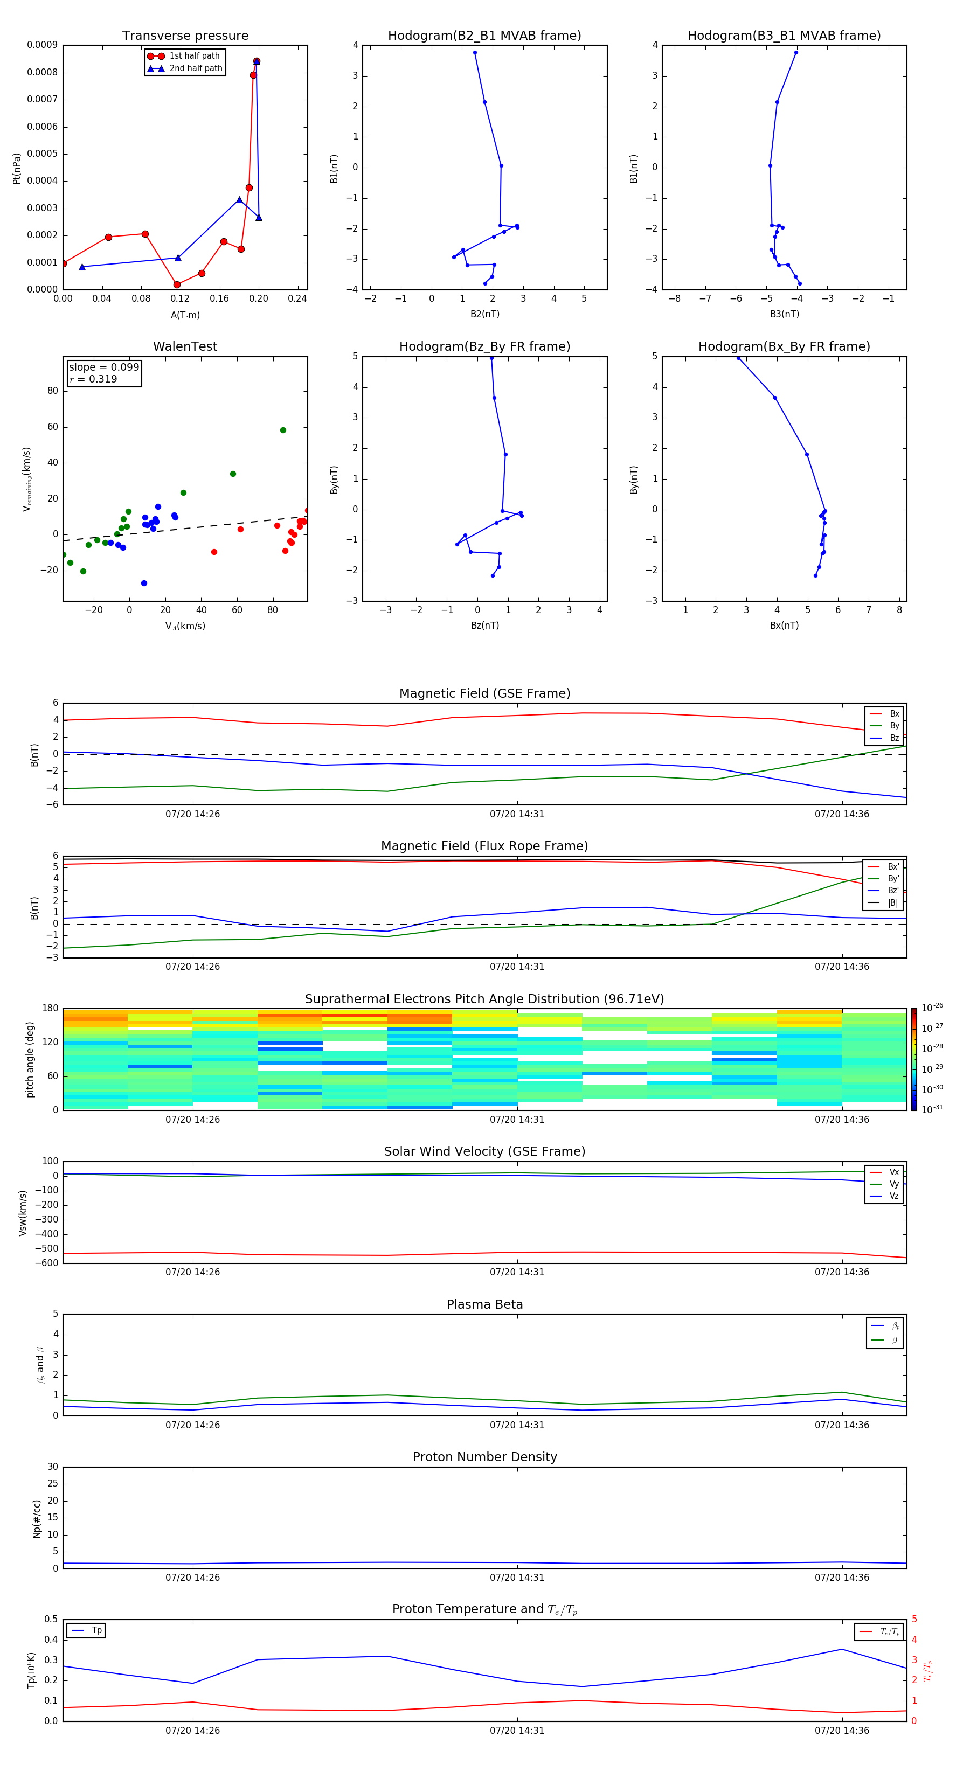Click the 'Hodogram(B2_B1 MVAB frame)' title
Screen dimensions: 970x1778
484,36
